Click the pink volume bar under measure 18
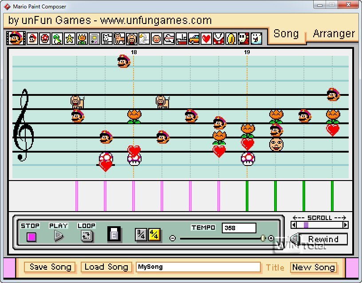Viewport: 362px width, 283px height. click(134, 196)
